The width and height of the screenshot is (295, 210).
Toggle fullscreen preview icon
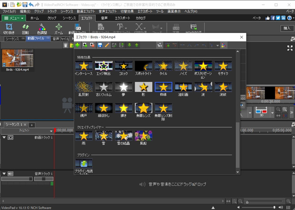[290, 48]
